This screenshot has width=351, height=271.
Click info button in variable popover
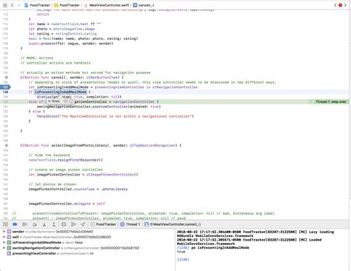(71, 101)
